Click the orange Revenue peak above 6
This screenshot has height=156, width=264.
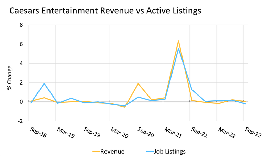coord(178,41)
